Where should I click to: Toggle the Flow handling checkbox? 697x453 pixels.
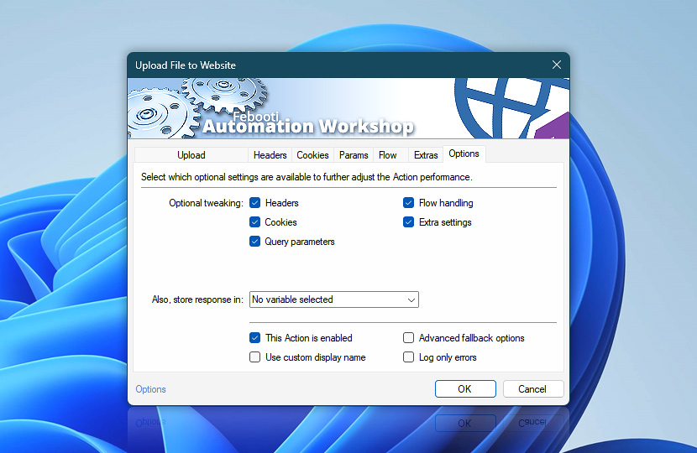point(408,203)
